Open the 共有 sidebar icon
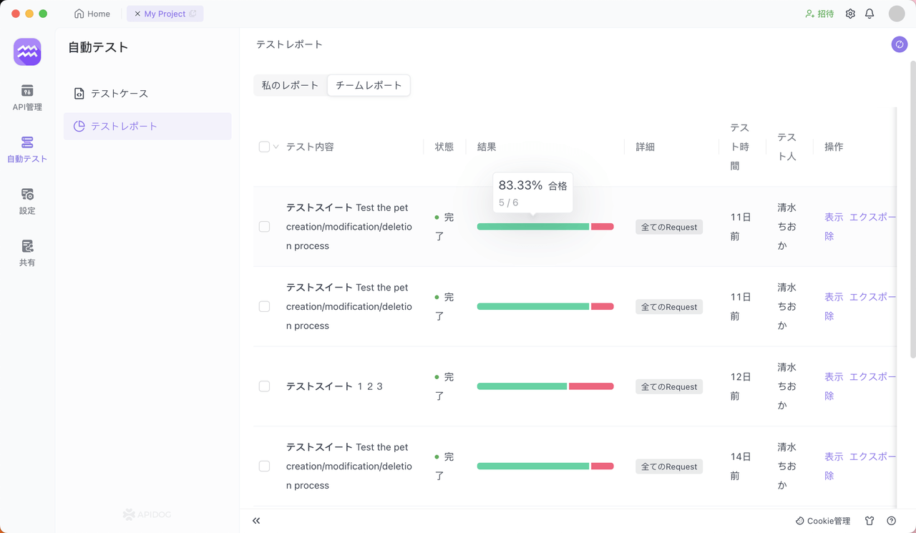This screenshot has height=533, width=916. [27, 246]
